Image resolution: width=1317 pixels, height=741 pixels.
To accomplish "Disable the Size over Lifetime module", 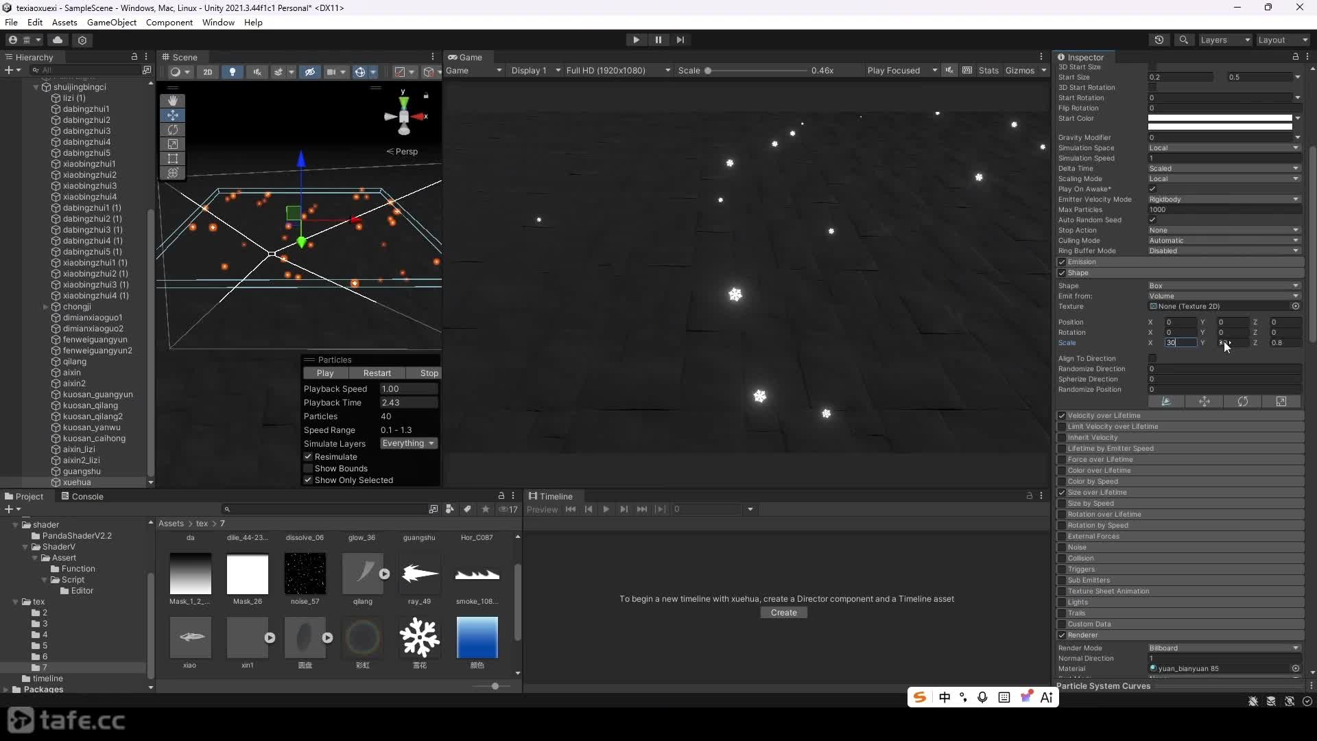I will click(1062, 493).
